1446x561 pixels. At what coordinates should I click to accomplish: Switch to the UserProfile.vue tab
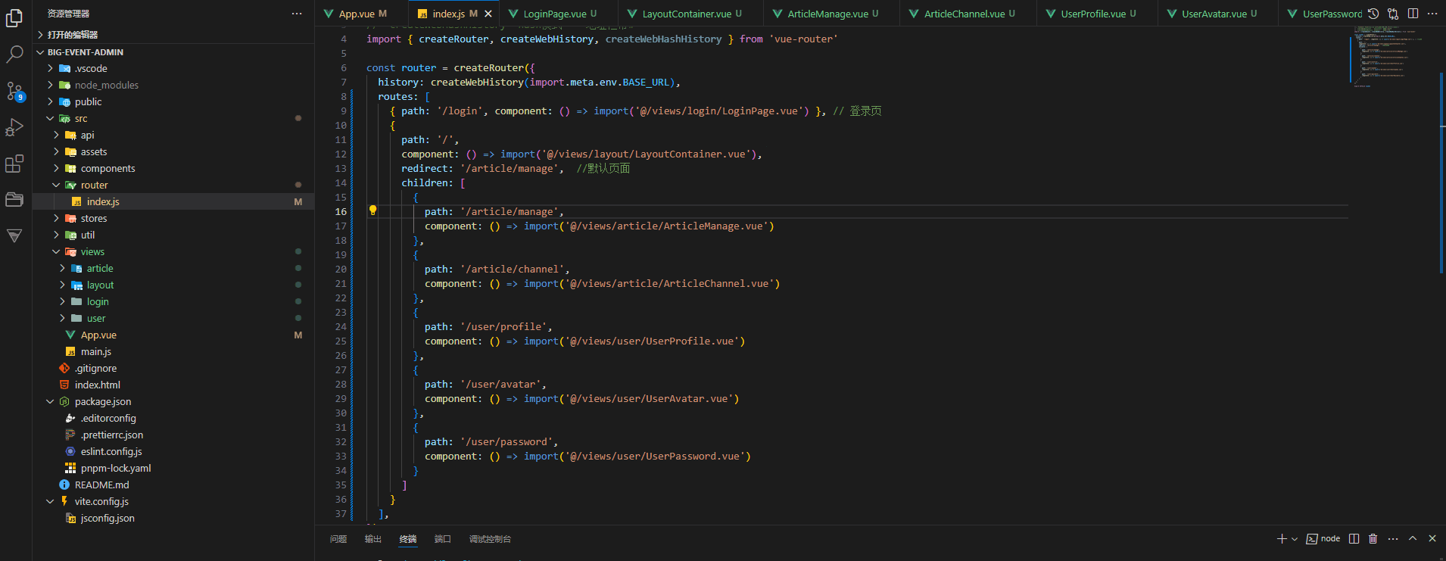[1097, 14]
